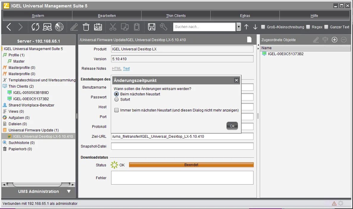Select the Master profile tree item
This screenshot has width=353, height=209.
pos(19,61)
